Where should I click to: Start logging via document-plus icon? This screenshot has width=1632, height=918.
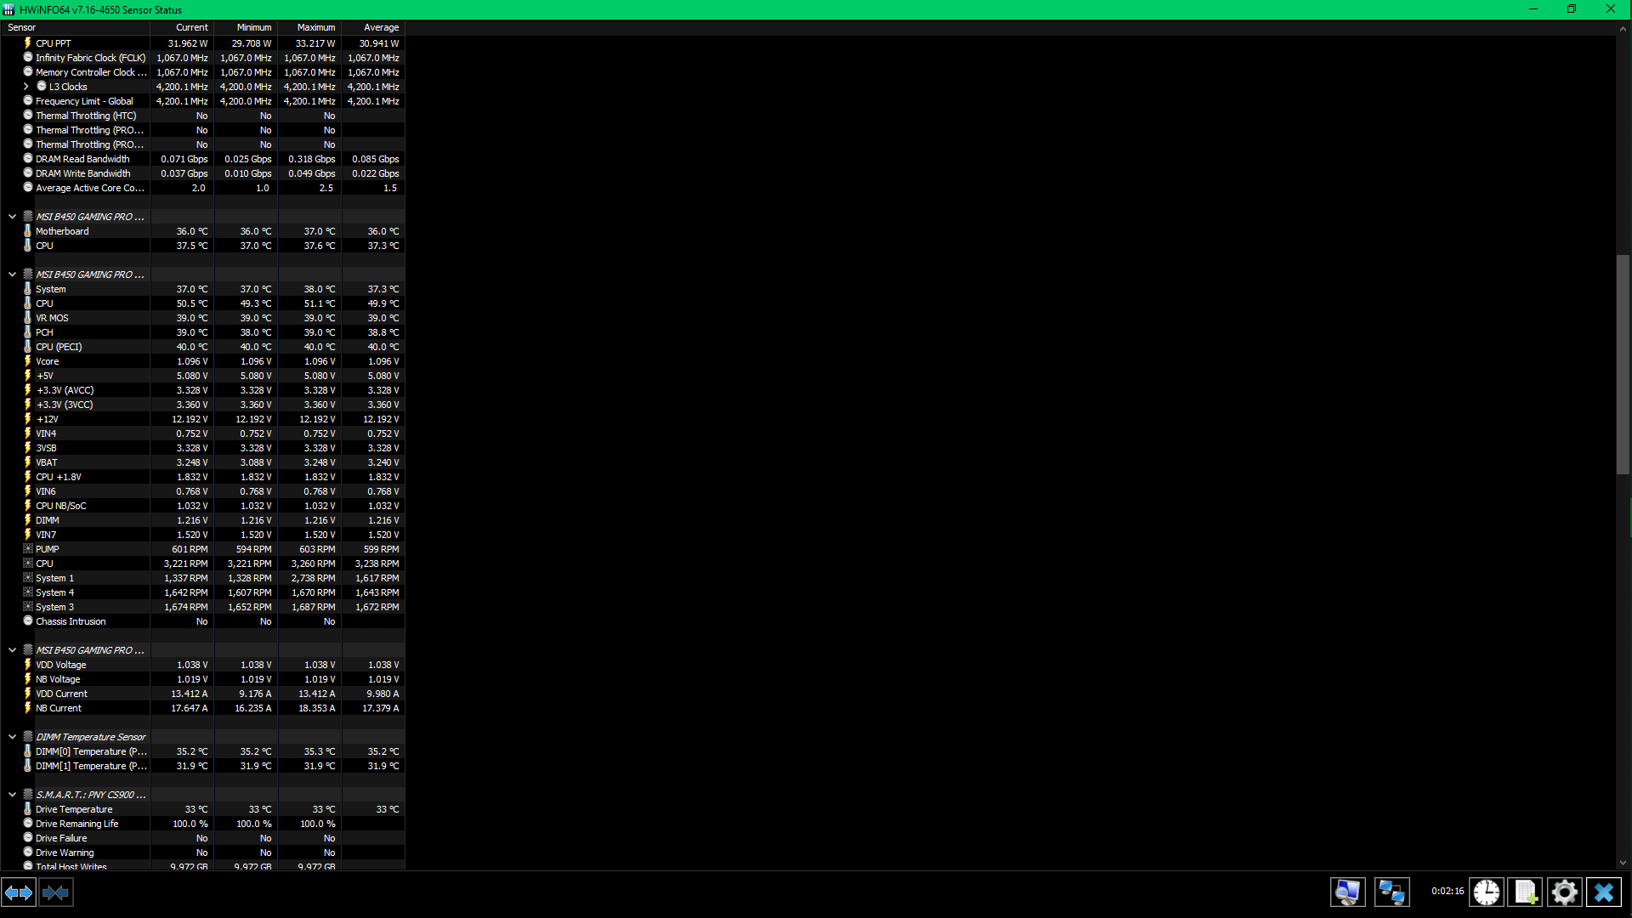[1526, 892]
